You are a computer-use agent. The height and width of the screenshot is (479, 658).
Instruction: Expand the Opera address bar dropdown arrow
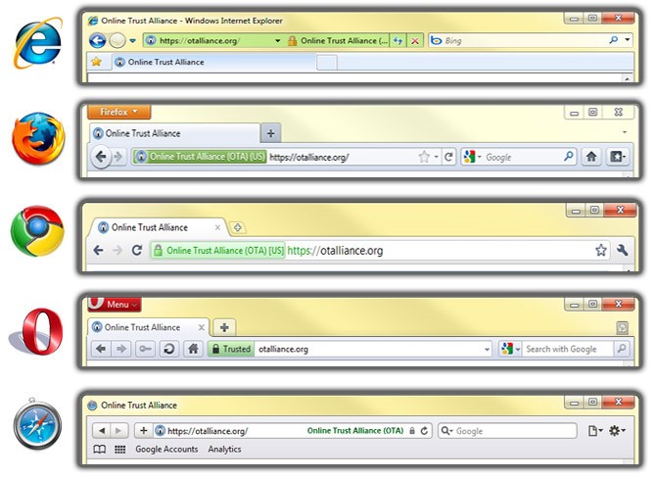[x=487, y=349]
